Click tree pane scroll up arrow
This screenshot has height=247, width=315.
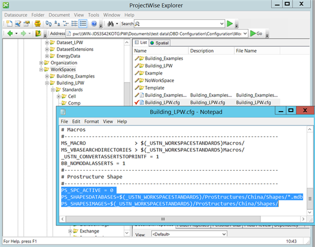pos(127,42)
